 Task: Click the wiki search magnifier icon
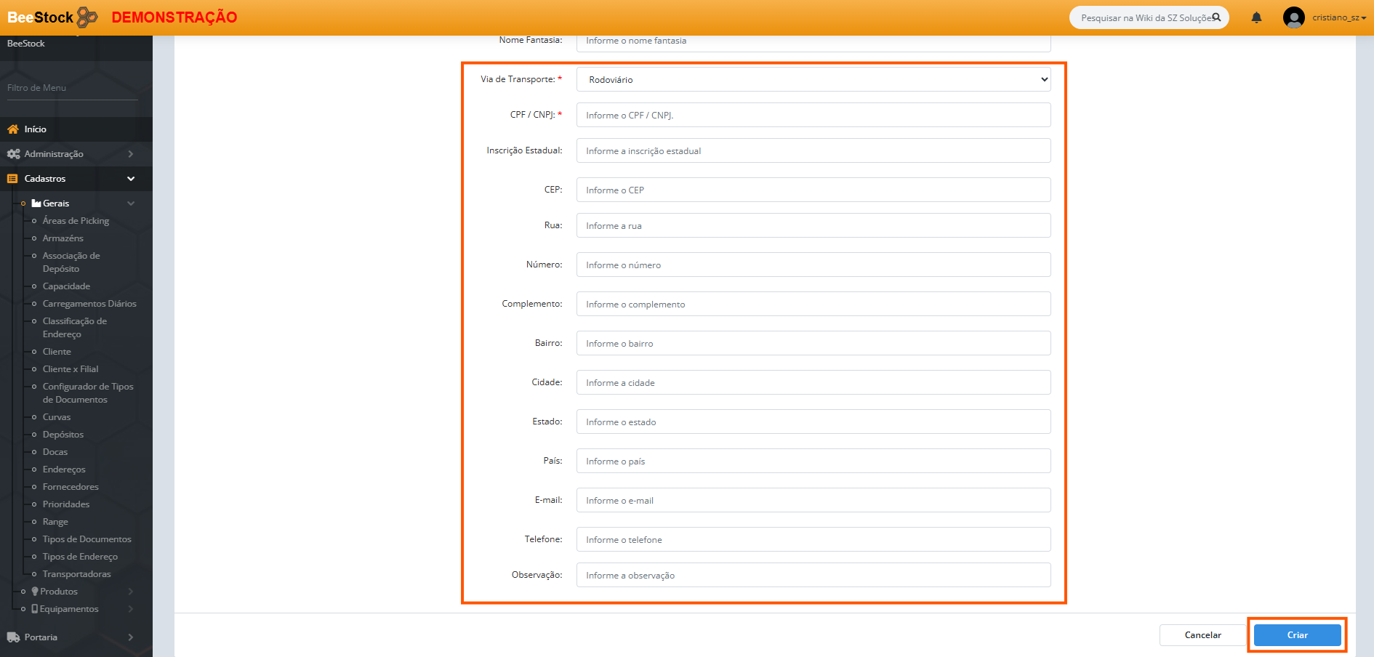point(1216,17)
